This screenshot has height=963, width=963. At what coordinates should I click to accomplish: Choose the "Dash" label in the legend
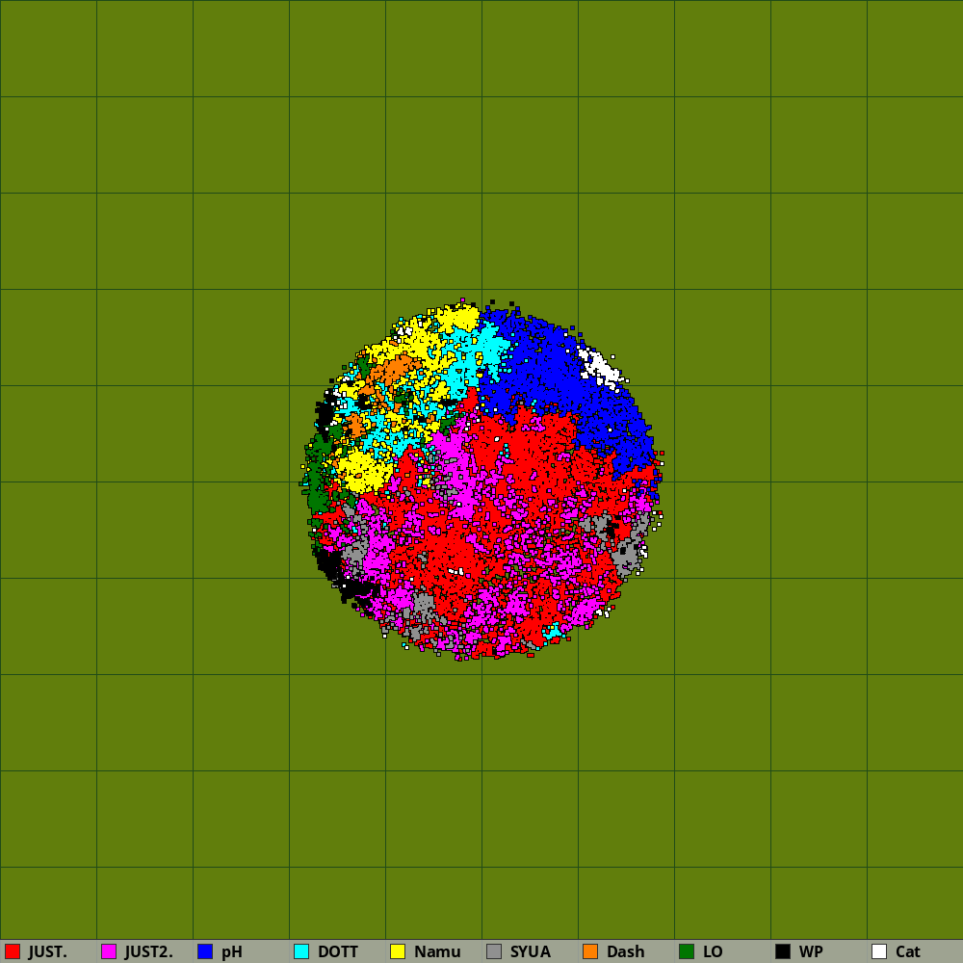625,951
